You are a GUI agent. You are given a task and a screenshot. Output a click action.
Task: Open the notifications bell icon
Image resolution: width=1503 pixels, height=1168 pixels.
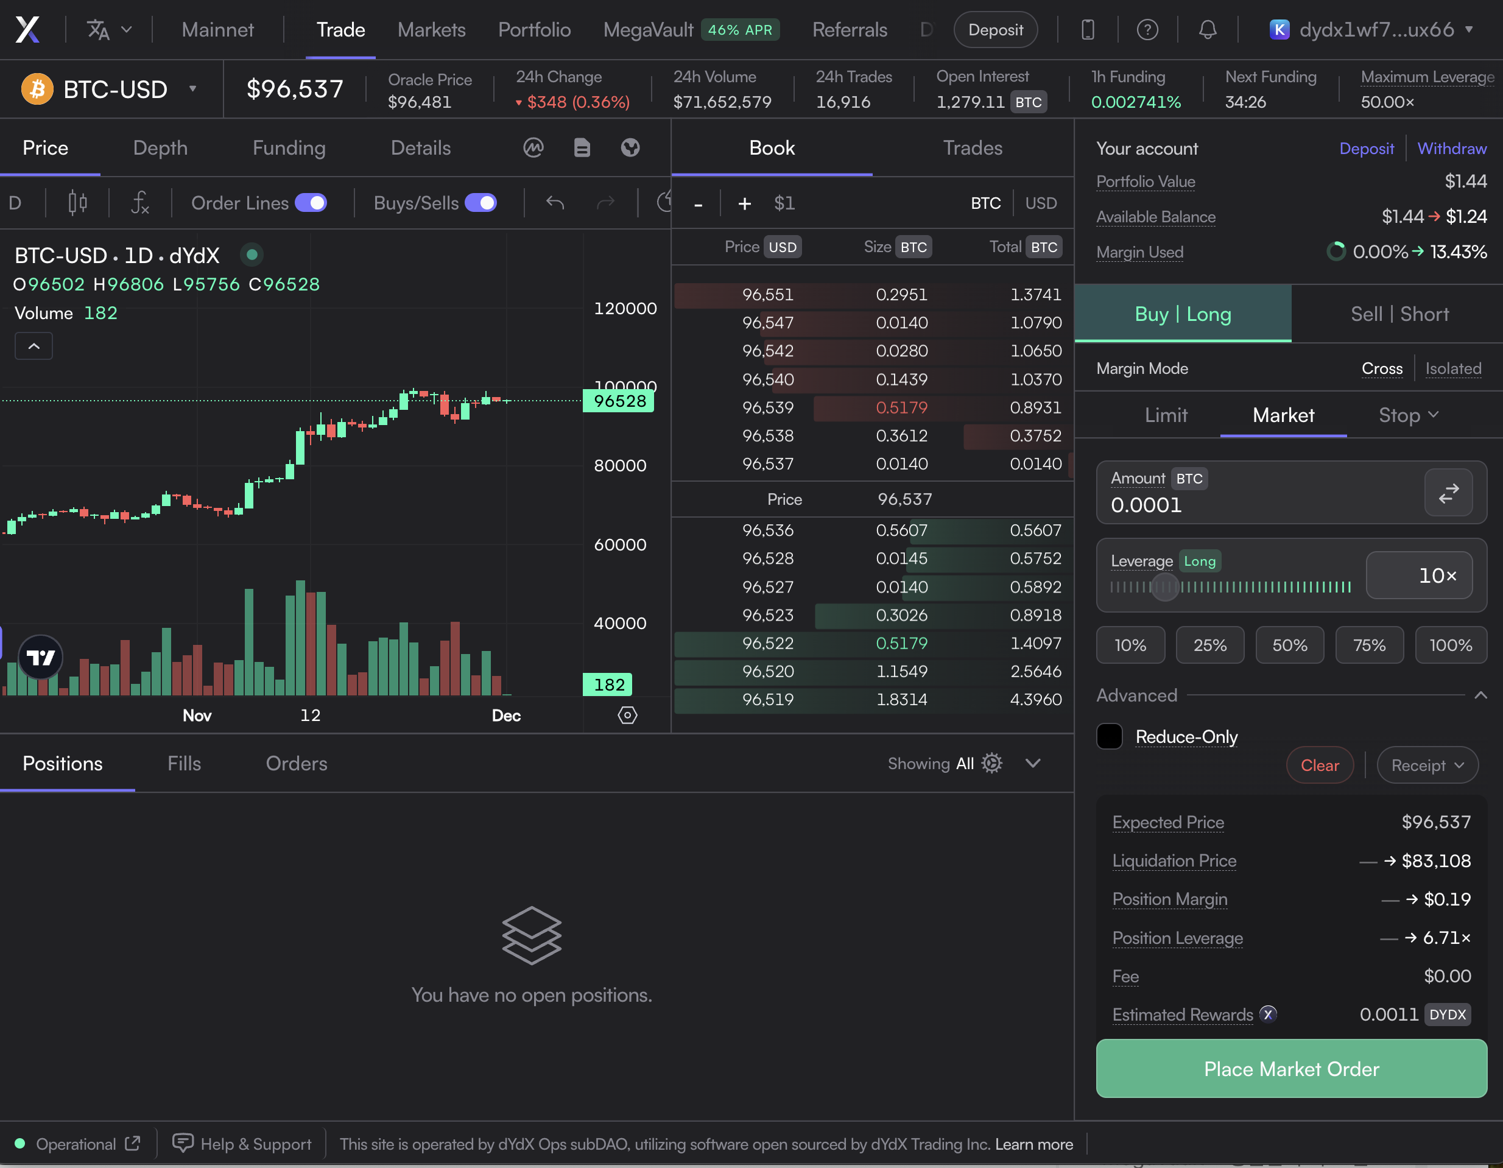[1207, 30]
